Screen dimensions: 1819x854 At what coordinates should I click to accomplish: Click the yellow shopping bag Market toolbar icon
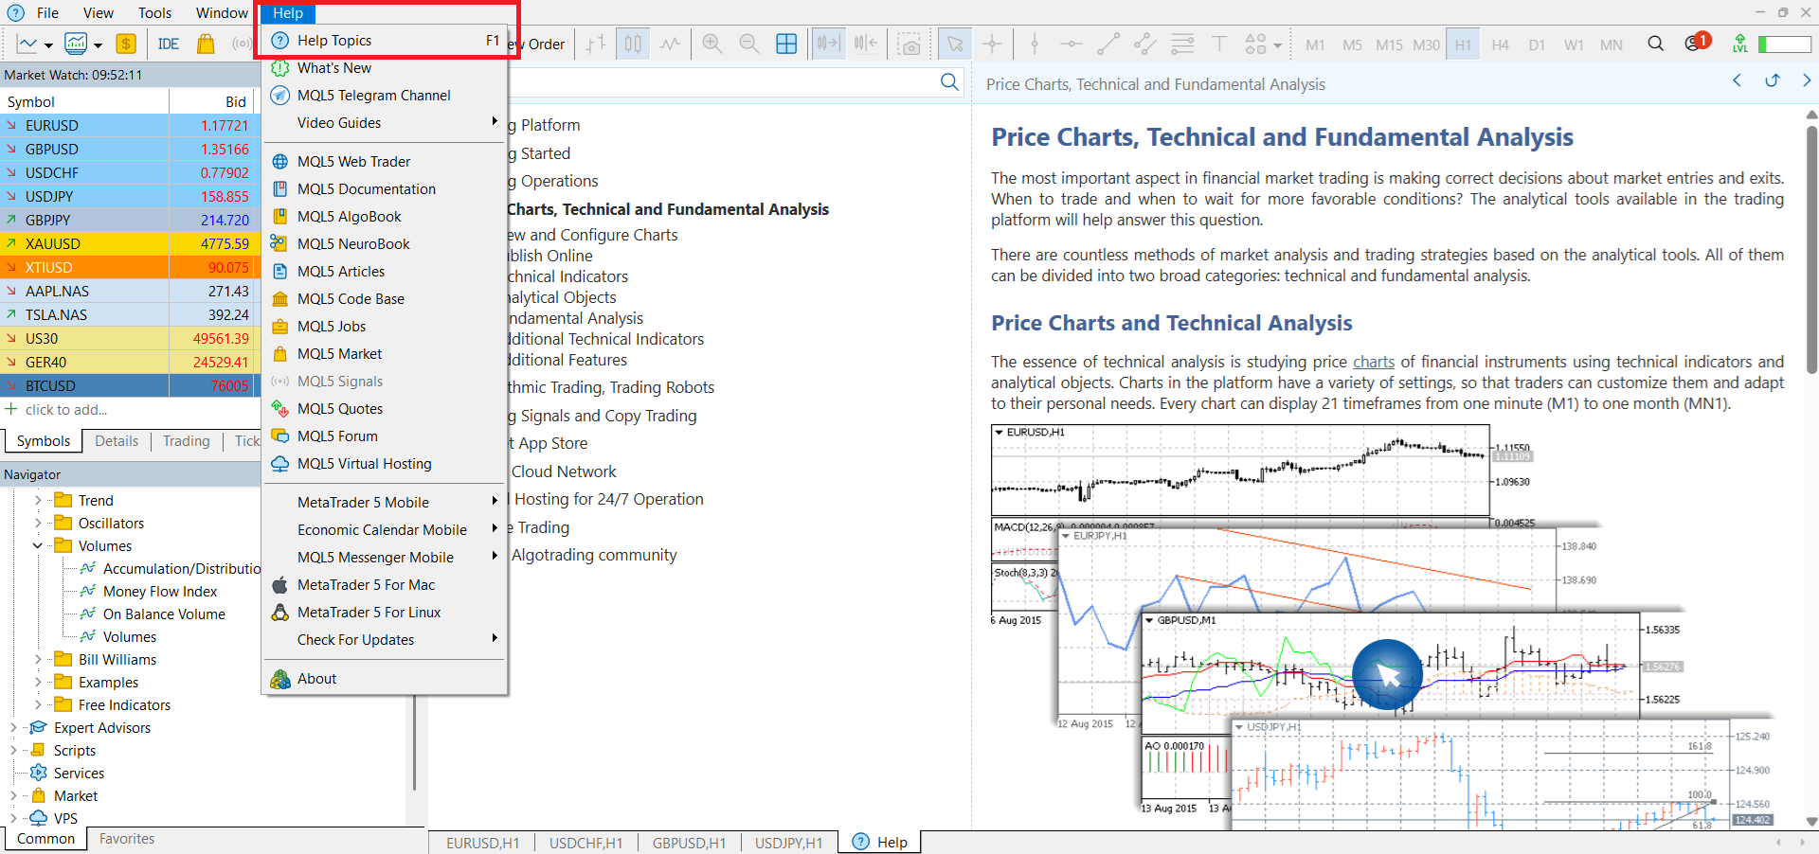pyautogui.click(x=206, y=44)
